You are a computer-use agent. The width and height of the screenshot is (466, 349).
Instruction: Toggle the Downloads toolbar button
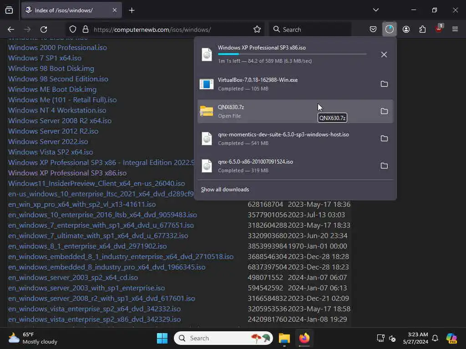tap(390, 30)
